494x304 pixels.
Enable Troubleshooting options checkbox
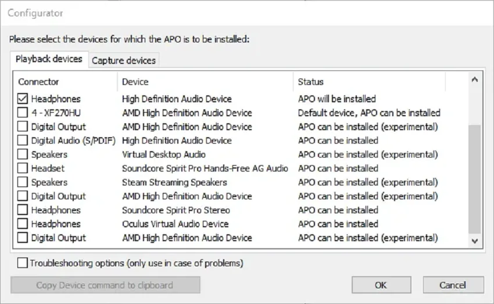click(22, 263)
